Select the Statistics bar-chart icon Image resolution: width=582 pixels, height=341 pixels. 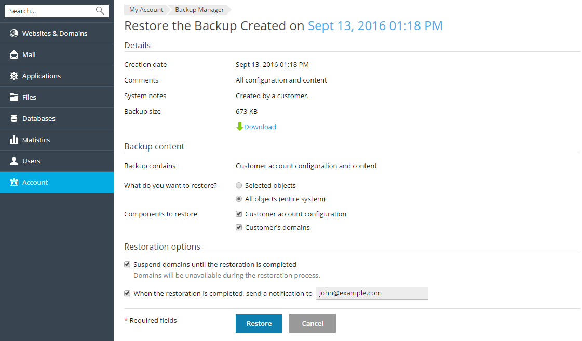click(x=12, y=139)
